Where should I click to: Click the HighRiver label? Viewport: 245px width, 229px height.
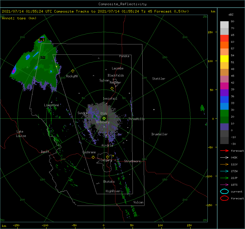coord(113,191)
